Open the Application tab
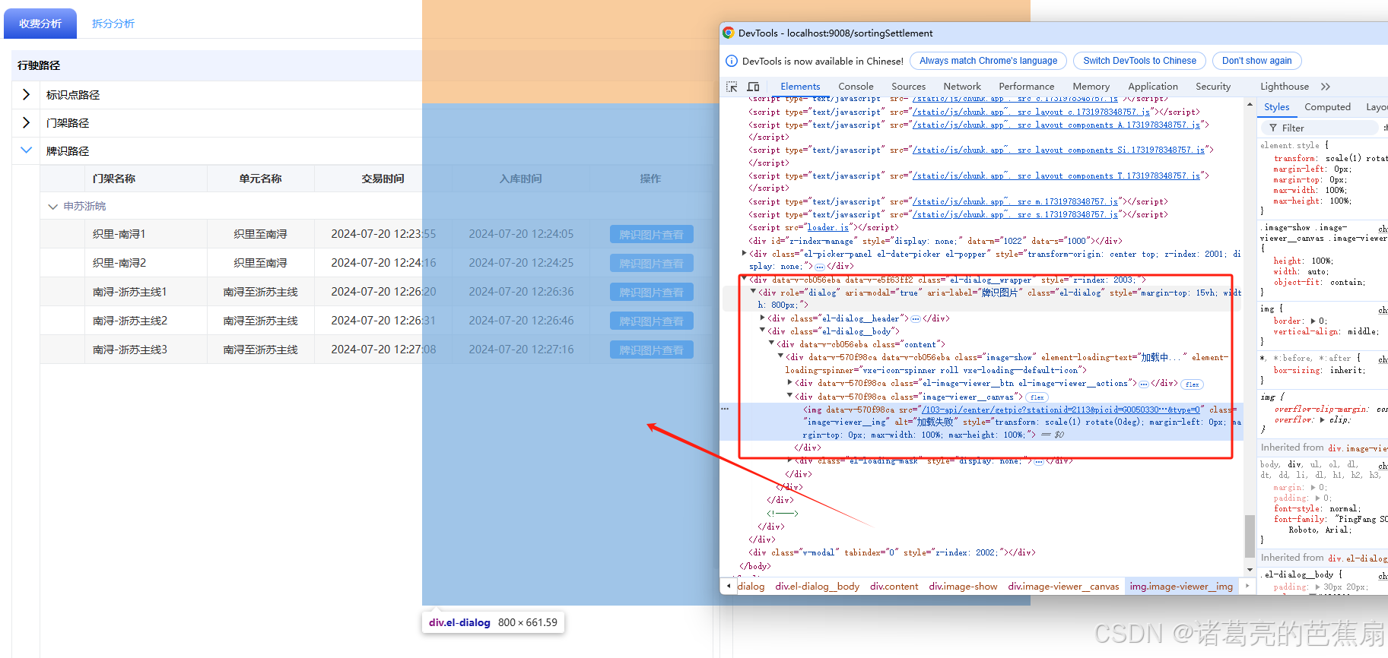 [1152, 87]
